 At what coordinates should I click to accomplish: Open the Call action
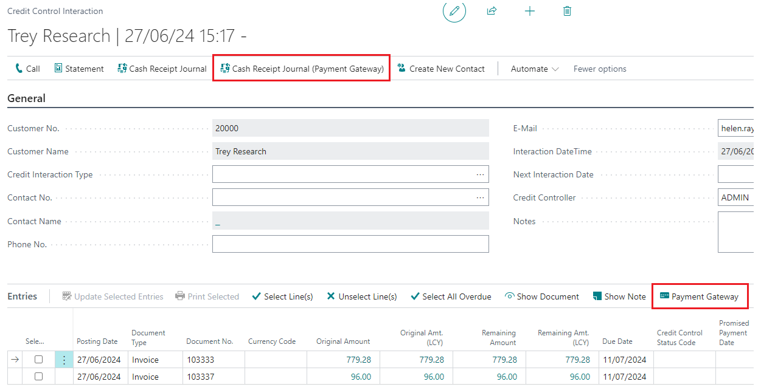pos(27,69)
